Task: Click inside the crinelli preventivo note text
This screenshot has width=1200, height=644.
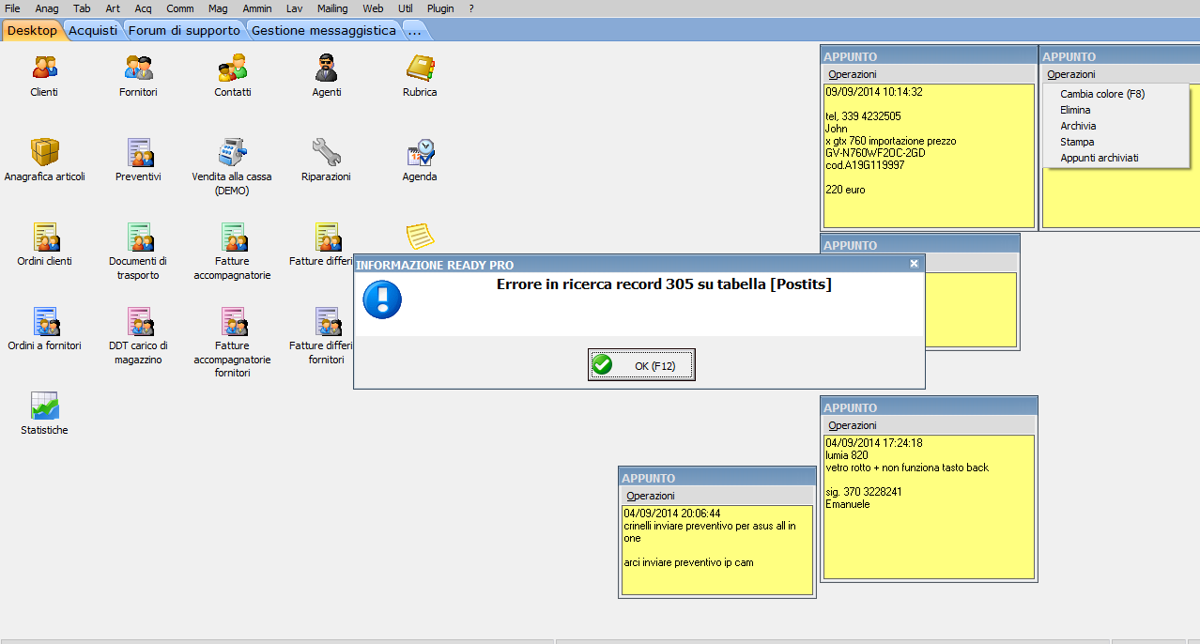Action: [717, 550]
